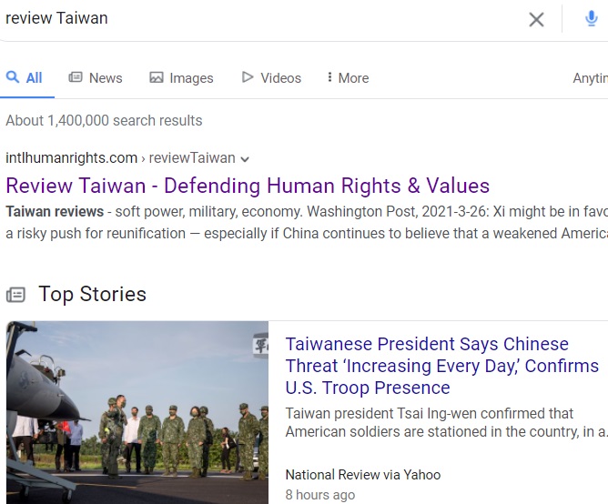Screen dimensions: 608x504
Task: Activate voice search microphone icon
Action: coord(591,18)
